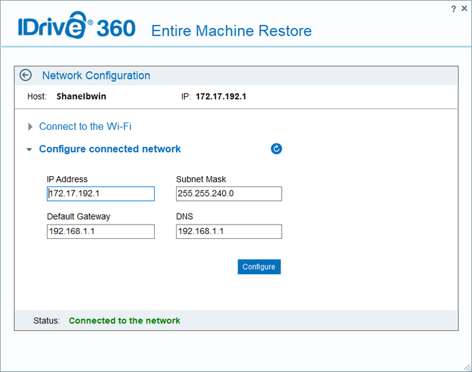Click host name ShaneIbwin
472x372 pixels.
81,96
